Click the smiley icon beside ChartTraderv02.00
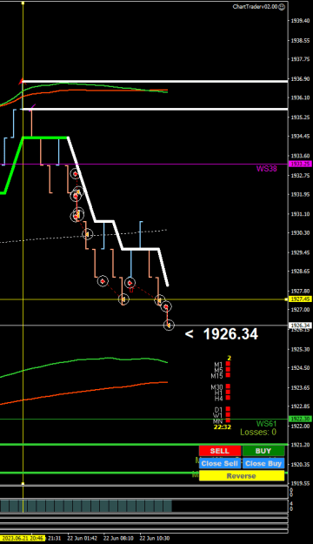Image resolution: width=313 pixels, height=544 pixels. pos(282,7)
